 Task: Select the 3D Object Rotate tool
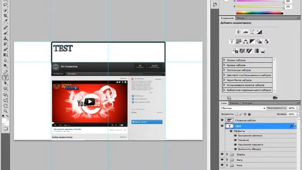[x=5, y=95]
